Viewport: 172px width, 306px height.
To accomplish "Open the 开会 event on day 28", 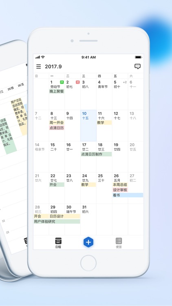I will point(41,216).
